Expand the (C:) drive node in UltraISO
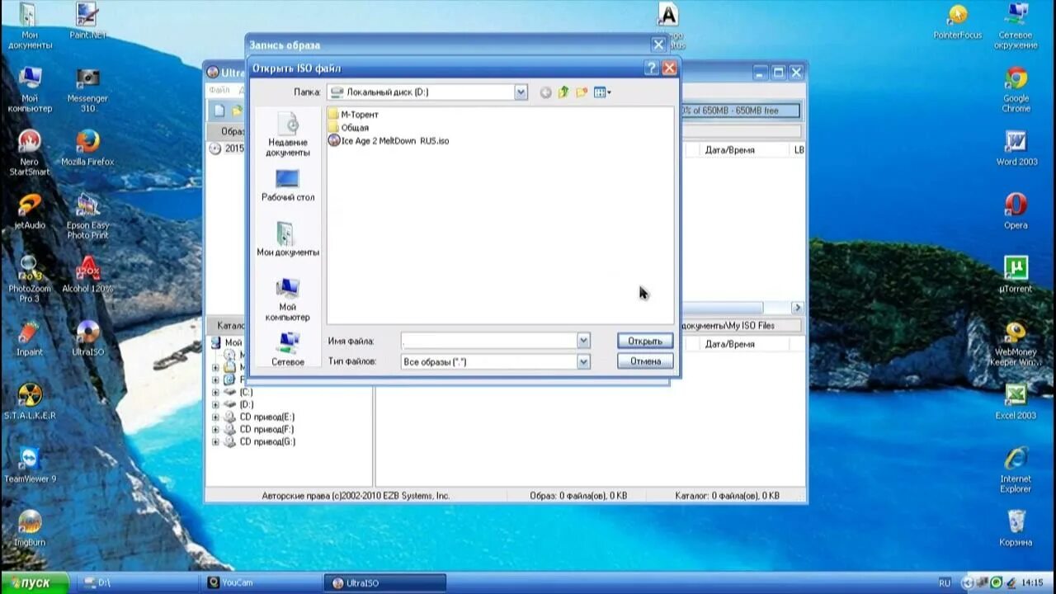1056x594 pixels. 215,393
